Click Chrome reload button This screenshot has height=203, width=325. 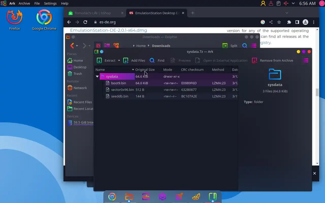click(x=85, y=22)
